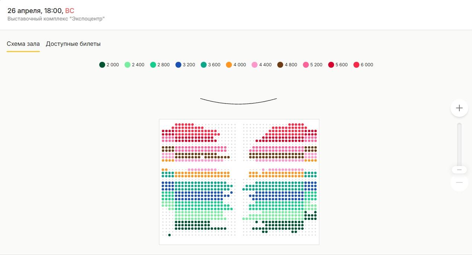Click the zoom slider handle
The height and width of the screenshot is (255, 472).
pos(459,170)
